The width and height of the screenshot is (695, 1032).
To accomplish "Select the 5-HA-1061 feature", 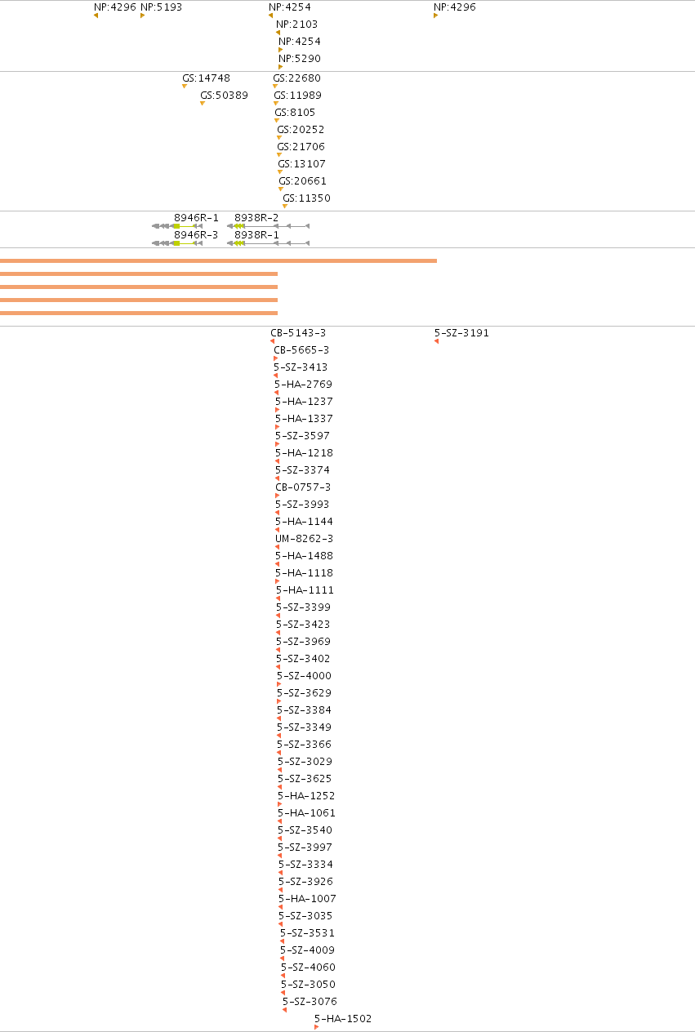I will click(306, 813).
